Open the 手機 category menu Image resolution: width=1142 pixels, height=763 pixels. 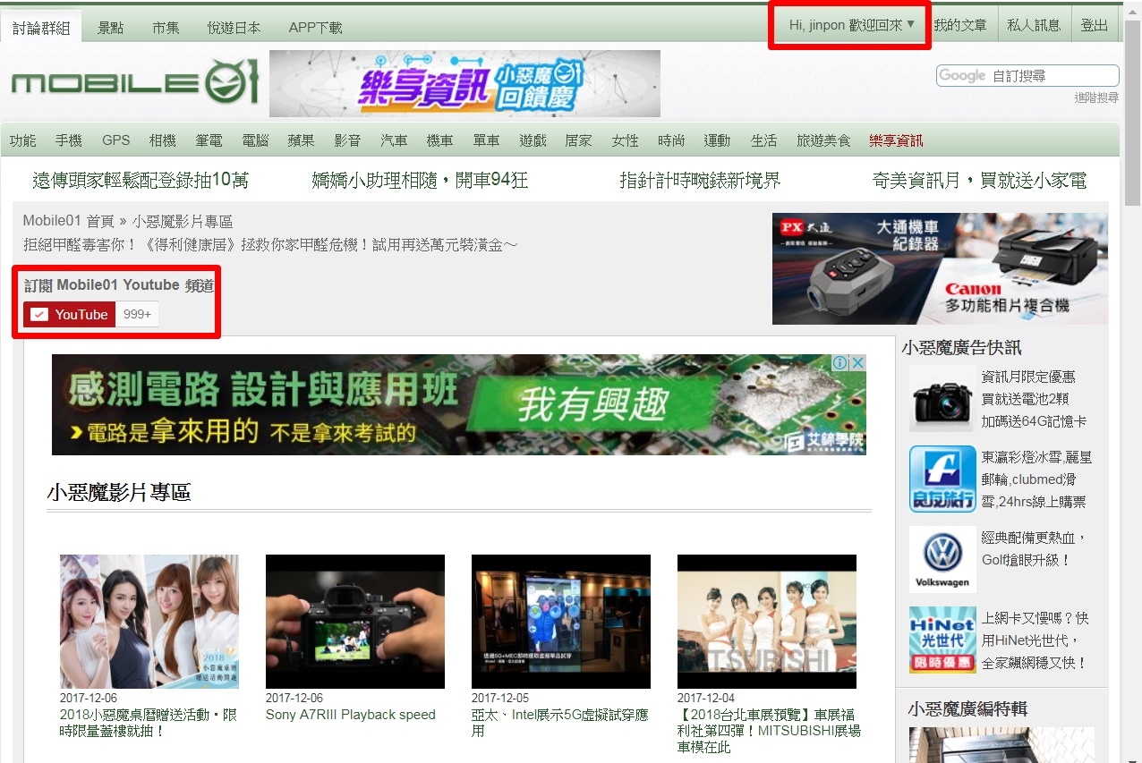coord(69,140)
